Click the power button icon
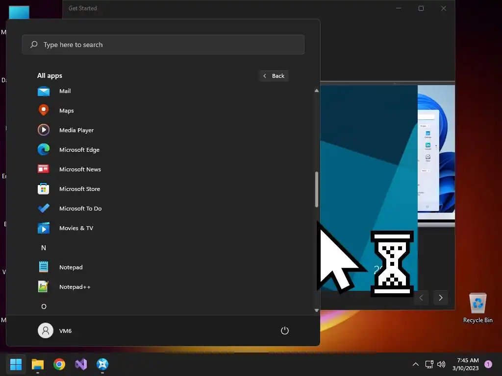502x376 pixels. click(x=285, y=330)
